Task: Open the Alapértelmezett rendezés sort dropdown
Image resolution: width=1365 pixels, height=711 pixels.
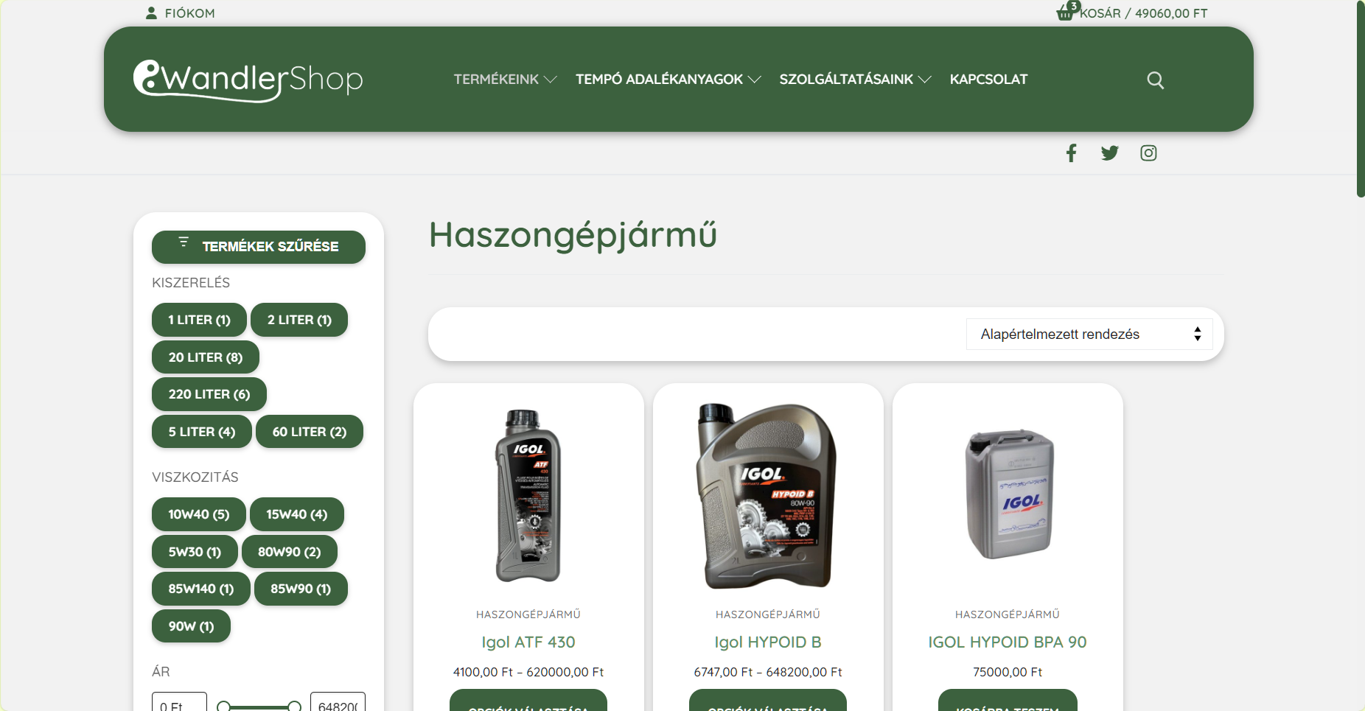Action: point(1089,334)
